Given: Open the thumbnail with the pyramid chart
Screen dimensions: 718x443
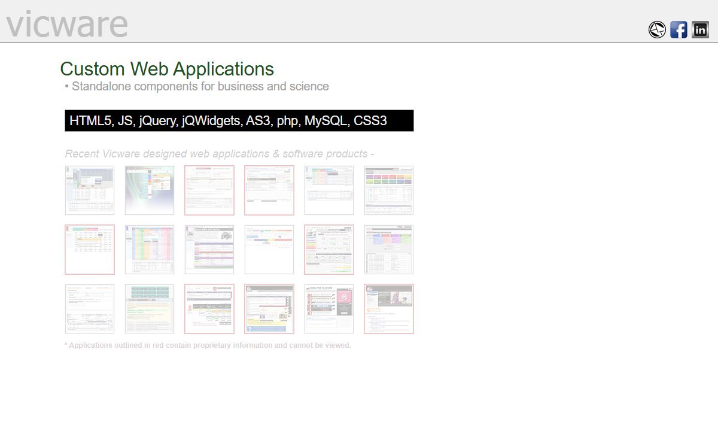Looking at the screenshot, I should coord(269,250).
